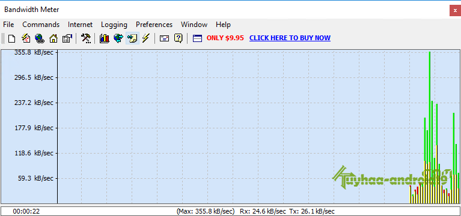This screenshot has width=461, height=216.
Task: Click the highlighted scroll log icon
Action: (x=132, y=38)
